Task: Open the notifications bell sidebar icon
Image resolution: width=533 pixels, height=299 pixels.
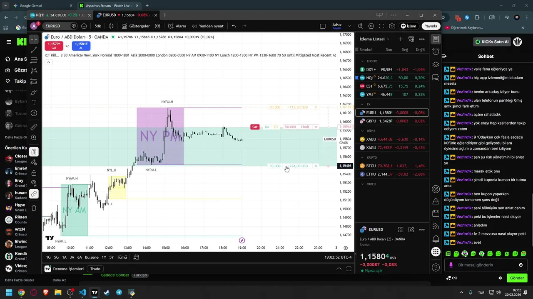Action: (x=436, y=239)
